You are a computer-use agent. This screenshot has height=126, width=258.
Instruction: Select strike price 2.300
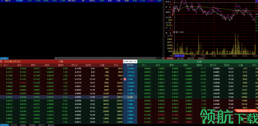[x=130, y=90]
